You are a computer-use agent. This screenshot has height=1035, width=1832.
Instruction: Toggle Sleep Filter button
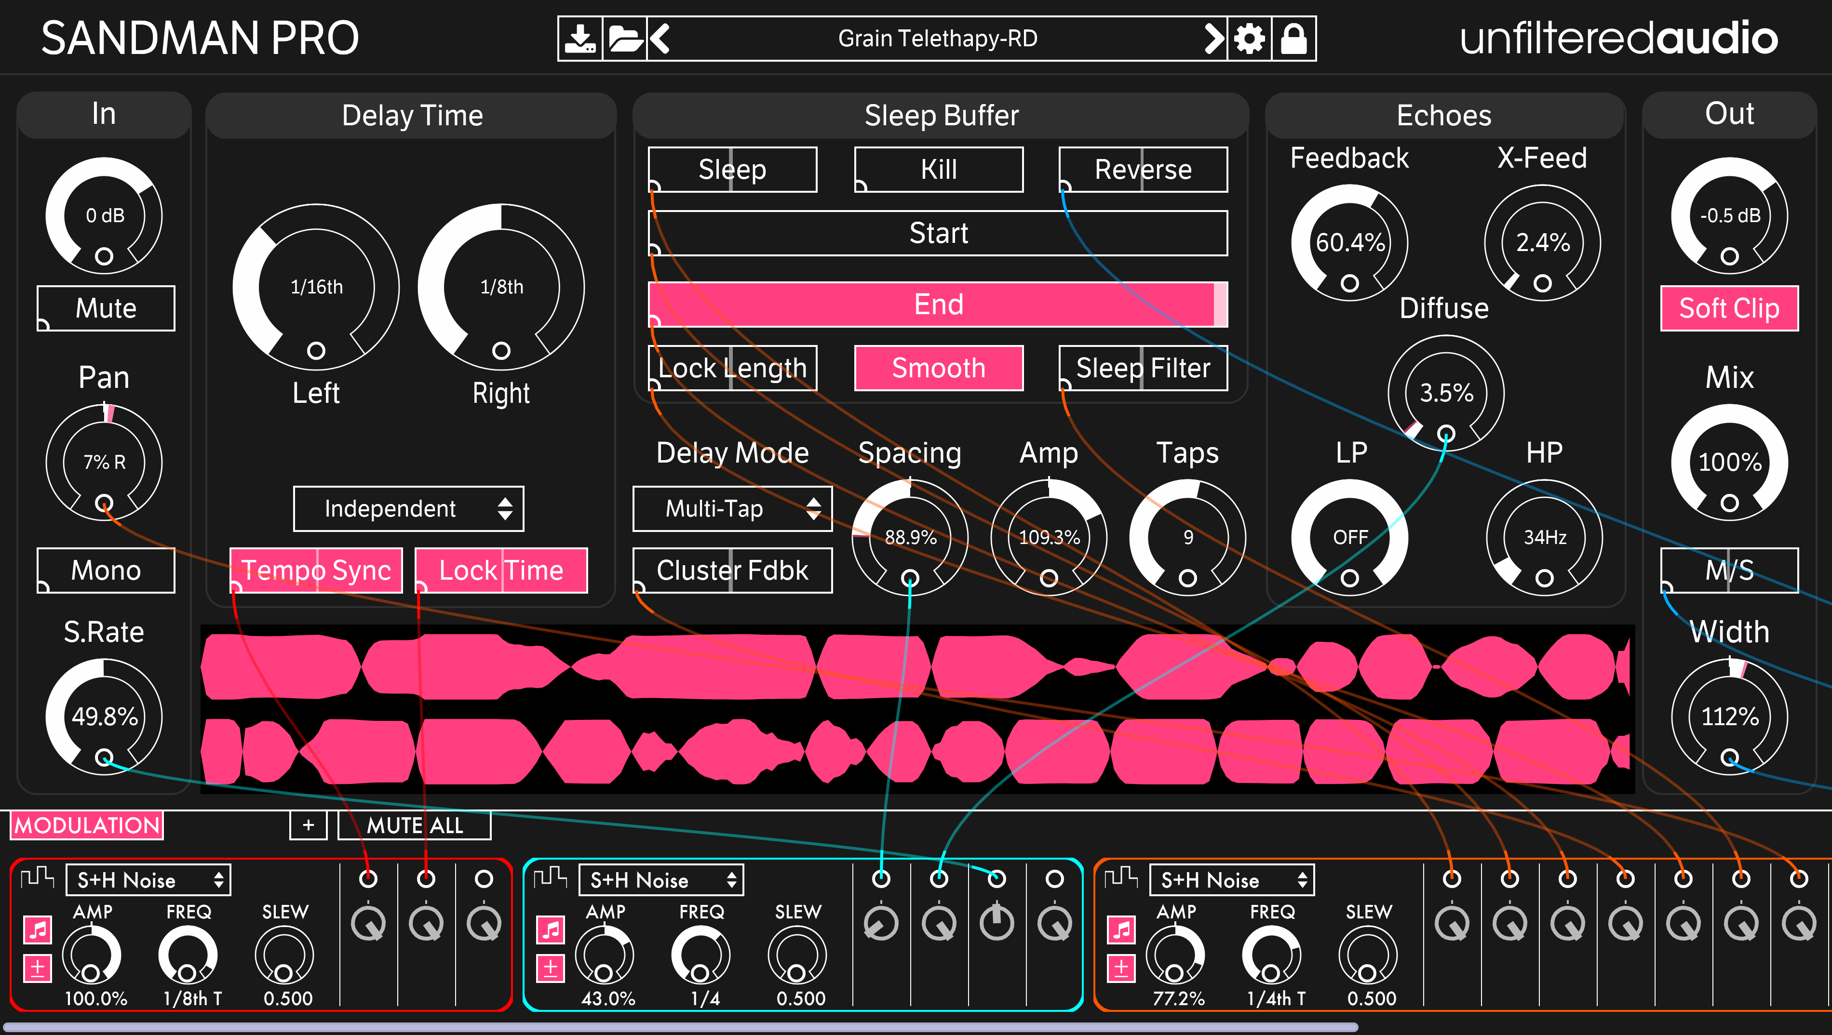click(1143, 368)
